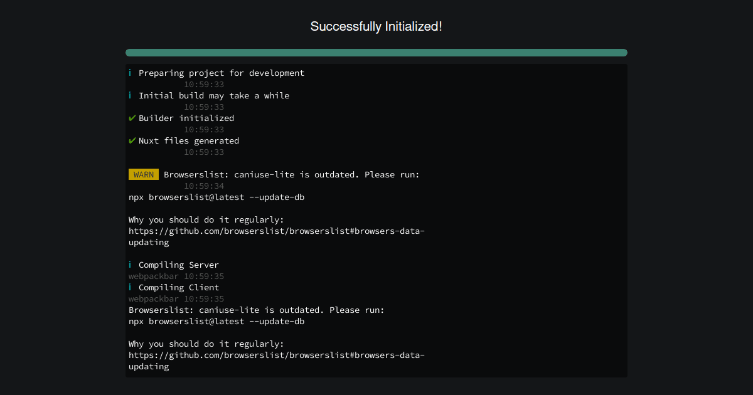753x395 pixels.
Task: Click the timestamp under 'Builder initialized'
Action: click(x=205, y=129)
